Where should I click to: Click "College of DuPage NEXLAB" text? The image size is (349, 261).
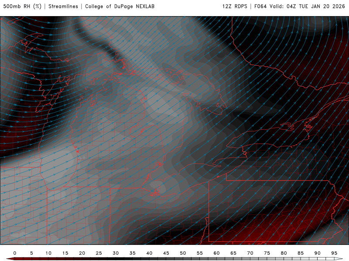pos(120,7)
